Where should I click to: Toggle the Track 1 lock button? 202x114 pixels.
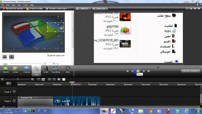pos(14,101)
